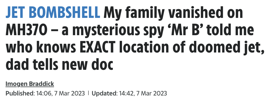
Task: Click the vertical separator between dates
Action: click(88, 93)
